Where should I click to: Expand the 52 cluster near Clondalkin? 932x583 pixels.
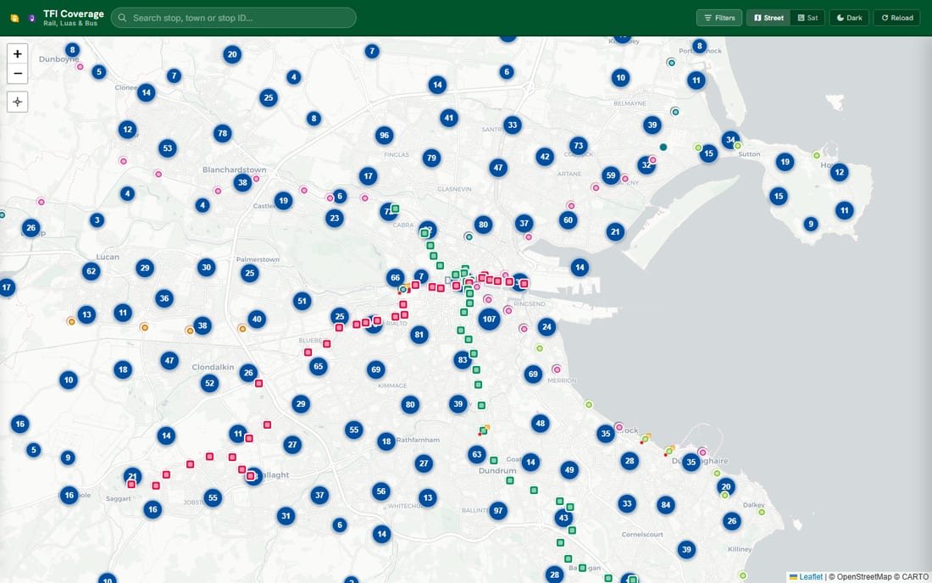pyautogui.click(x=209, y=383)
